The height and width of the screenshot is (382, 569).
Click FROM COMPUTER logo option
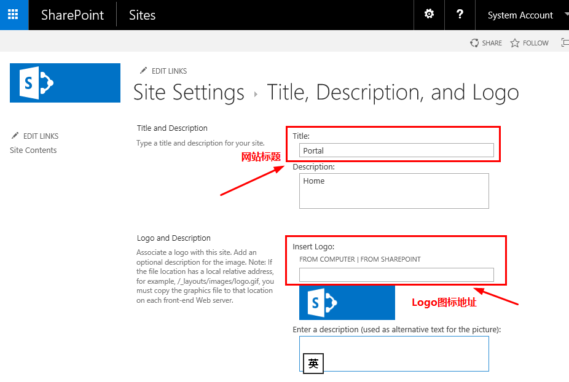327,259
